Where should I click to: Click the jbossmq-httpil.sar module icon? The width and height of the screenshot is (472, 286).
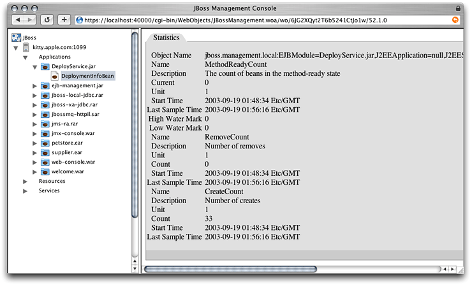45,114
